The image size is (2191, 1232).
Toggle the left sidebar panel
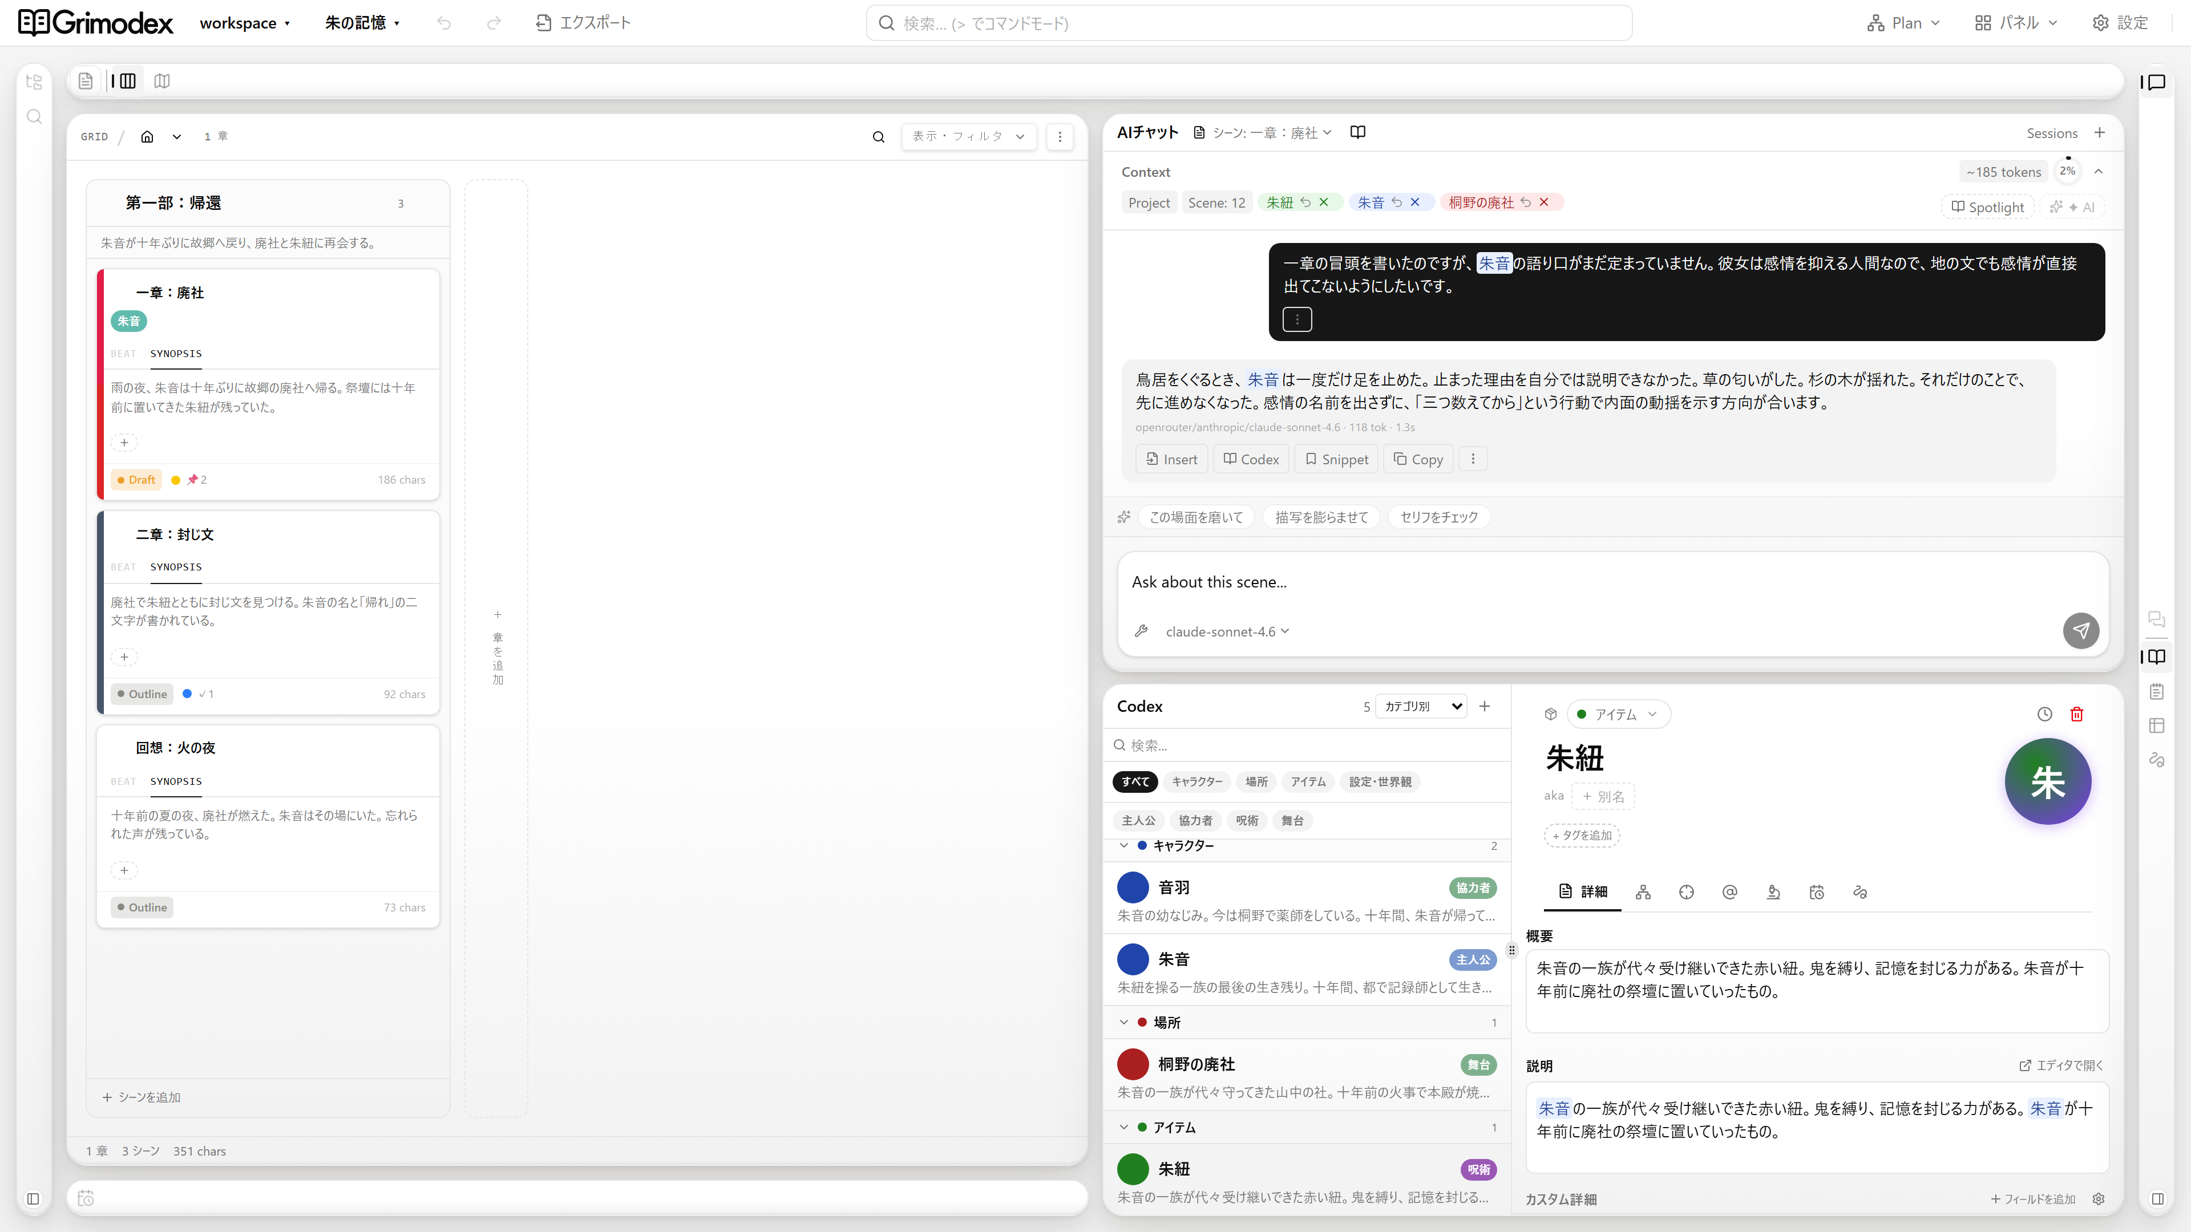pos(33,1199)
